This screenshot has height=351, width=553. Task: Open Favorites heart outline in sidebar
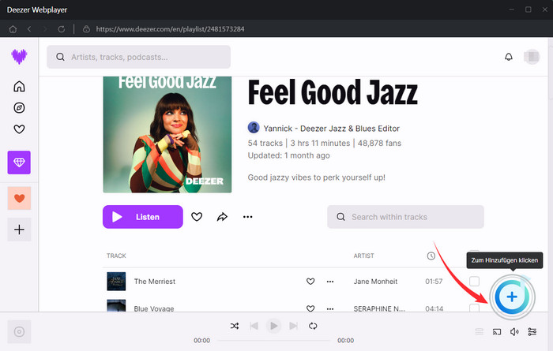[x=19, y=129]
